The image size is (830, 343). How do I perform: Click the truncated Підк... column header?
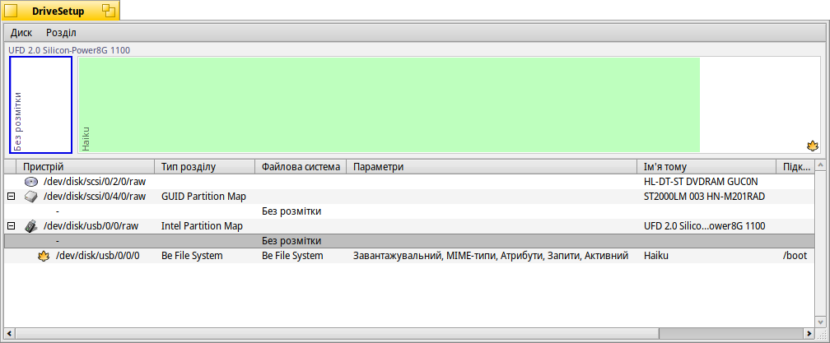(x=795, y=167)
